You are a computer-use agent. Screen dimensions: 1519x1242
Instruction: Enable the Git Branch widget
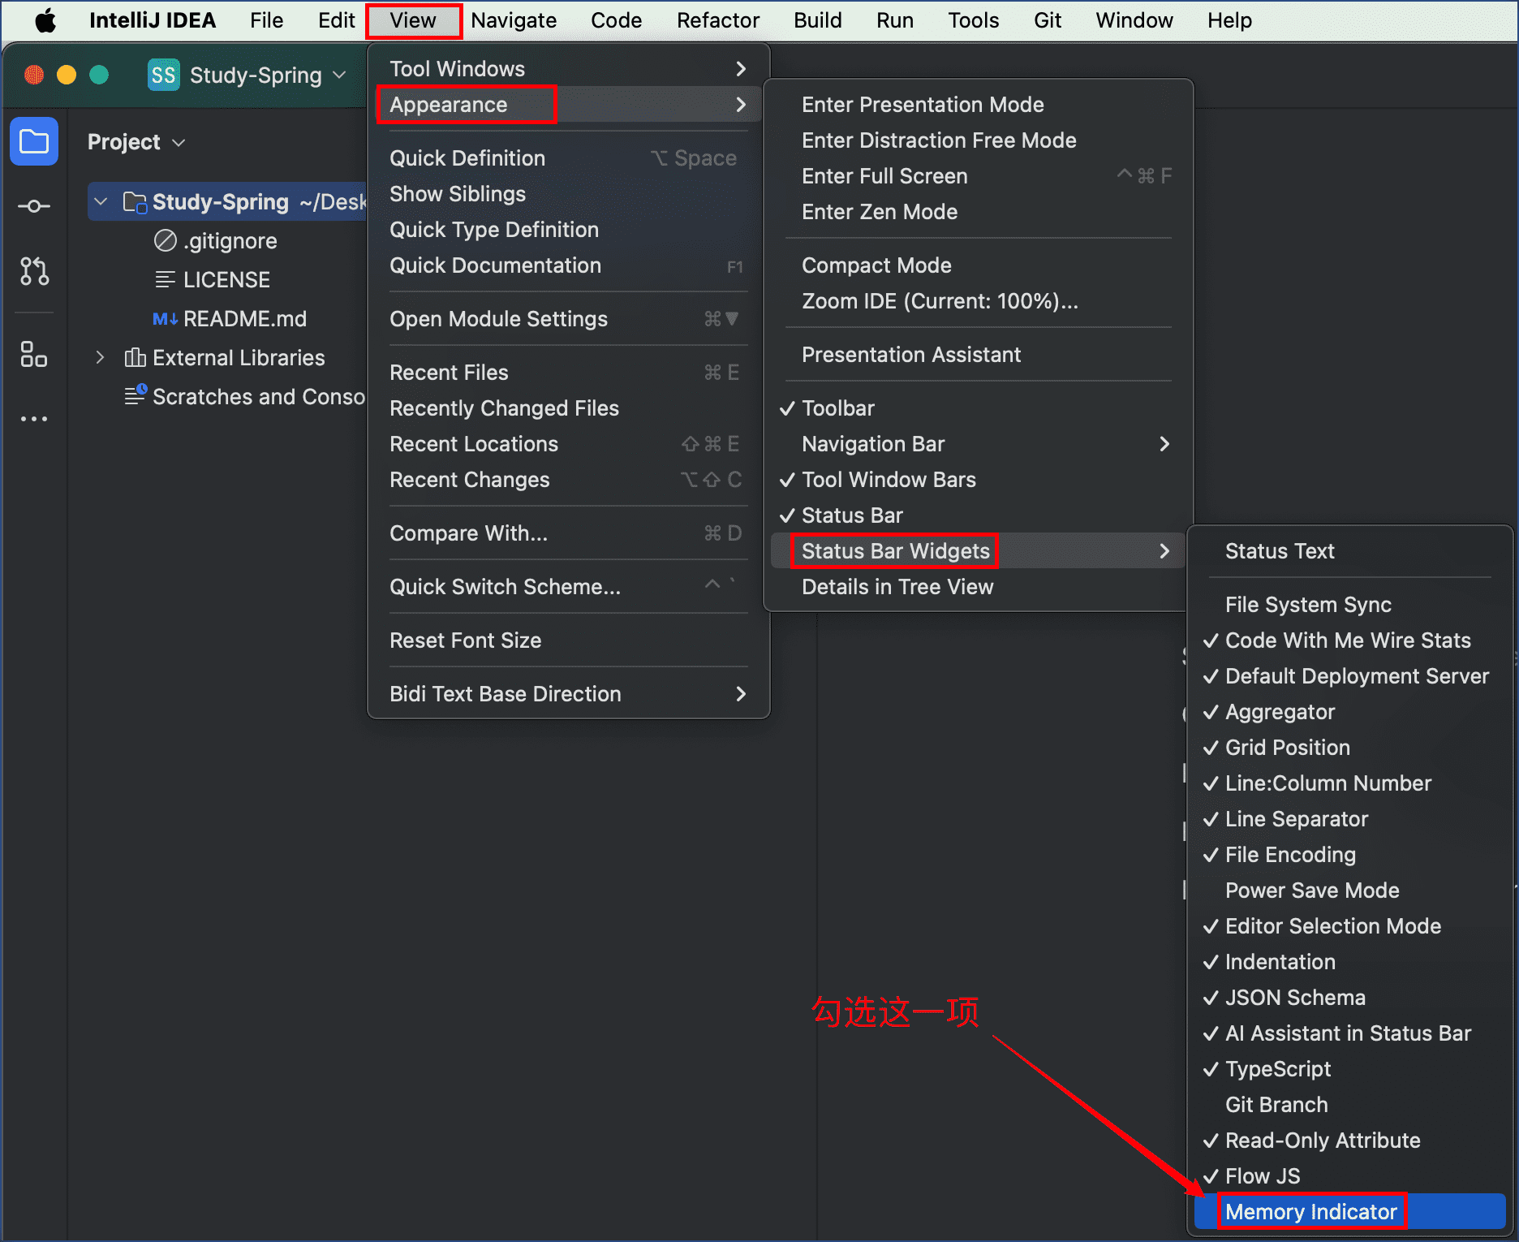(x=1350, y=1105)
